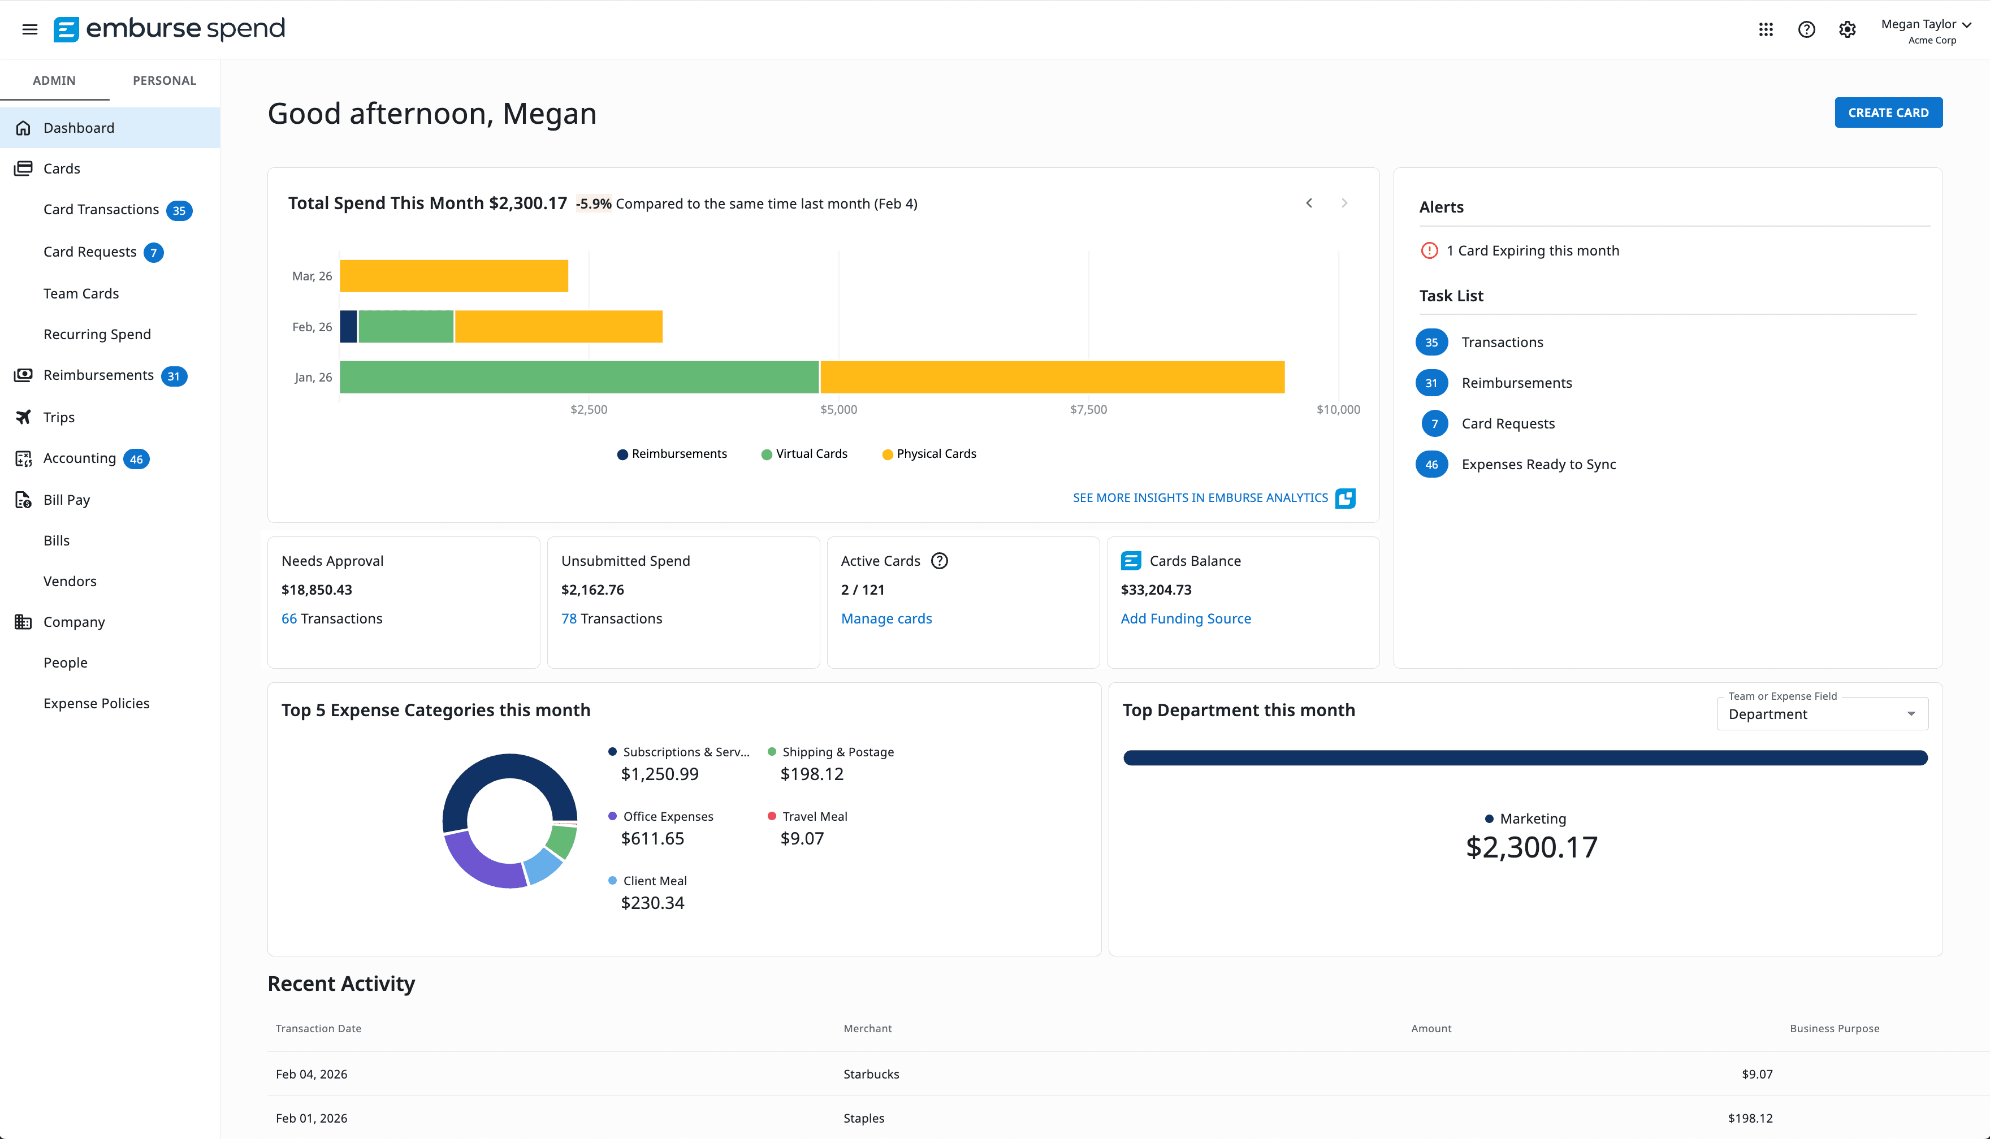Image resolution: width=1990 pixels, height=1139 pixels.
Task: Select the Cards icon in the sidebar
Action: click(x=23, y=168)
